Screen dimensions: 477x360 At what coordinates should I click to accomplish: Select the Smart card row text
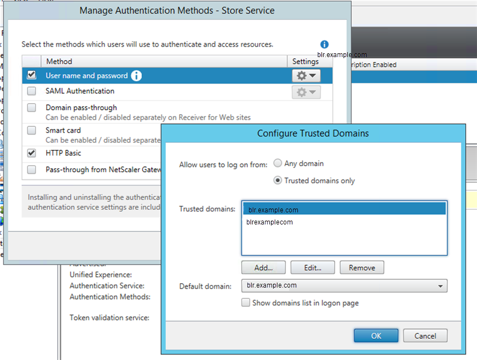[63, 130]
